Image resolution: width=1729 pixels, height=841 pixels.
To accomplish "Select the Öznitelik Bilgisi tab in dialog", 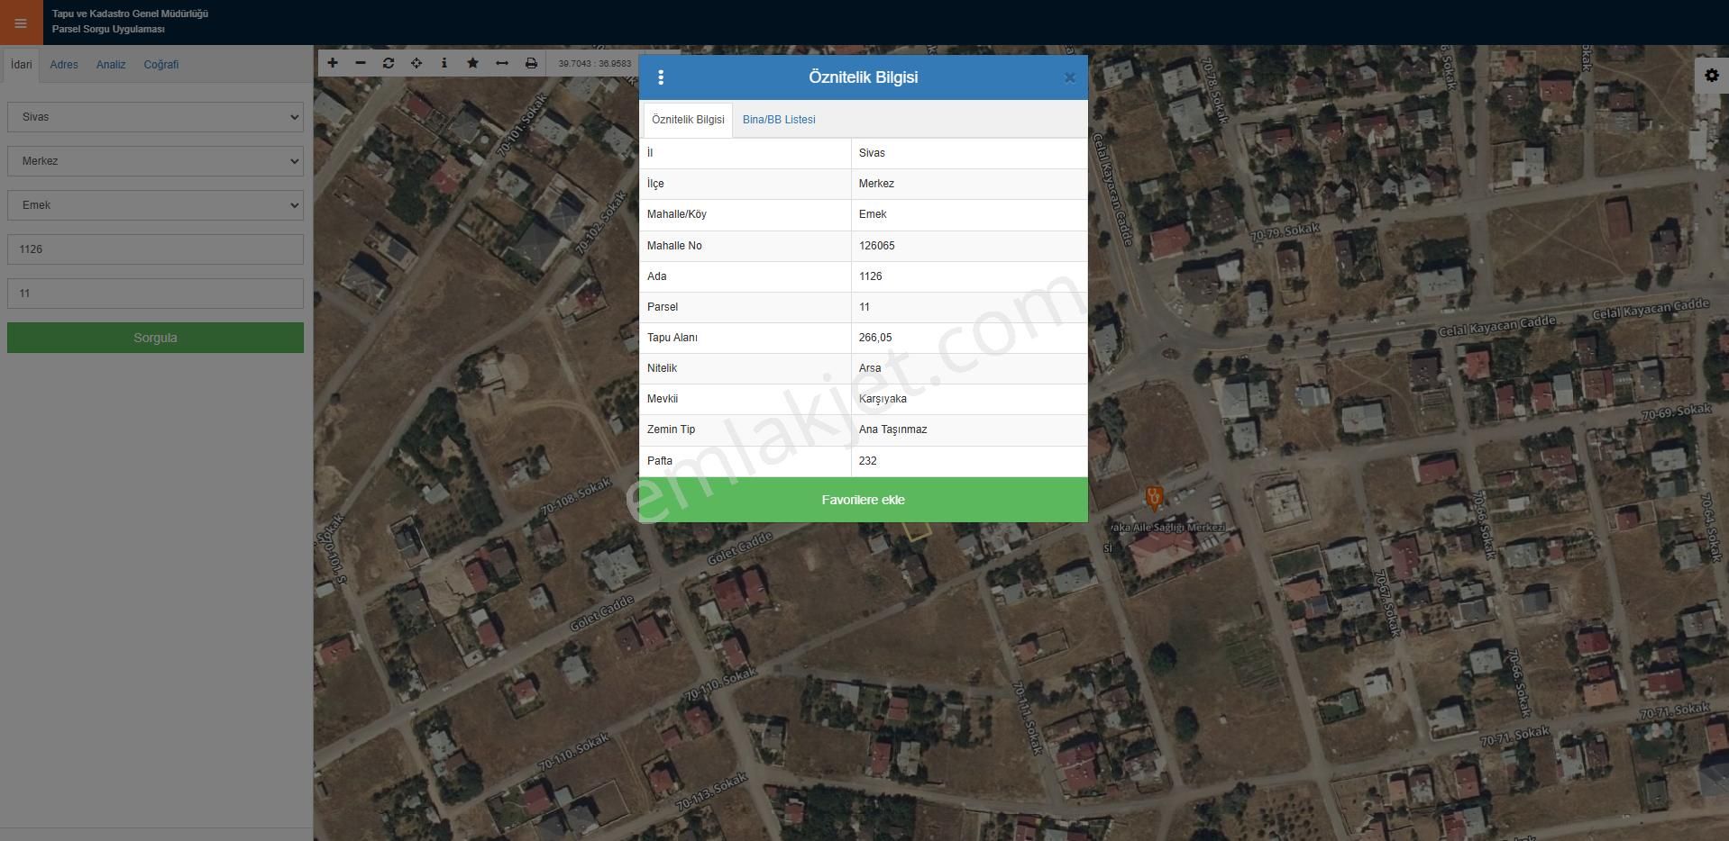I will pyautogui.click(x=688, y=120).
